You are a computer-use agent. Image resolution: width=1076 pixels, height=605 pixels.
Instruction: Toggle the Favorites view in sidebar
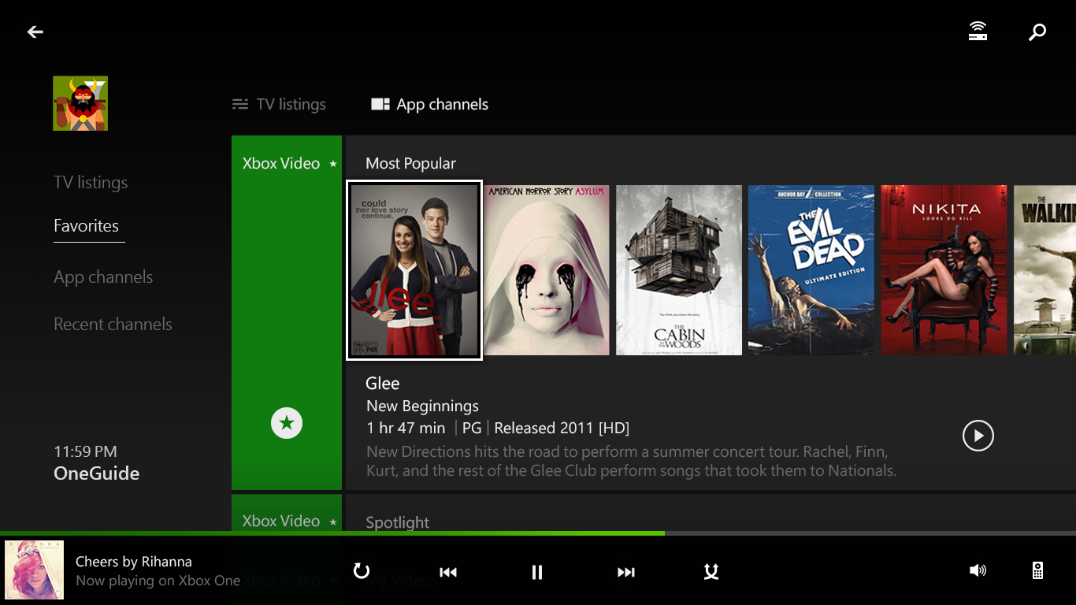click(88, 226)
